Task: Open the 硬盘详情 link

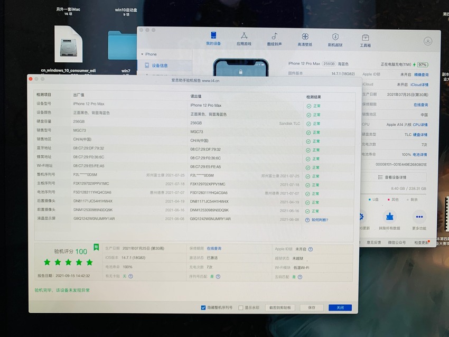Action: point(420,135)
